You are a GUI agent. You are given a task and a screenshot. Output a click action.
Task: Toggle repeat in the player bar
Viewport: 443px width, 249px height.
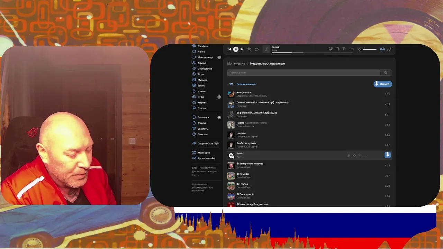[x=256, y=49]
